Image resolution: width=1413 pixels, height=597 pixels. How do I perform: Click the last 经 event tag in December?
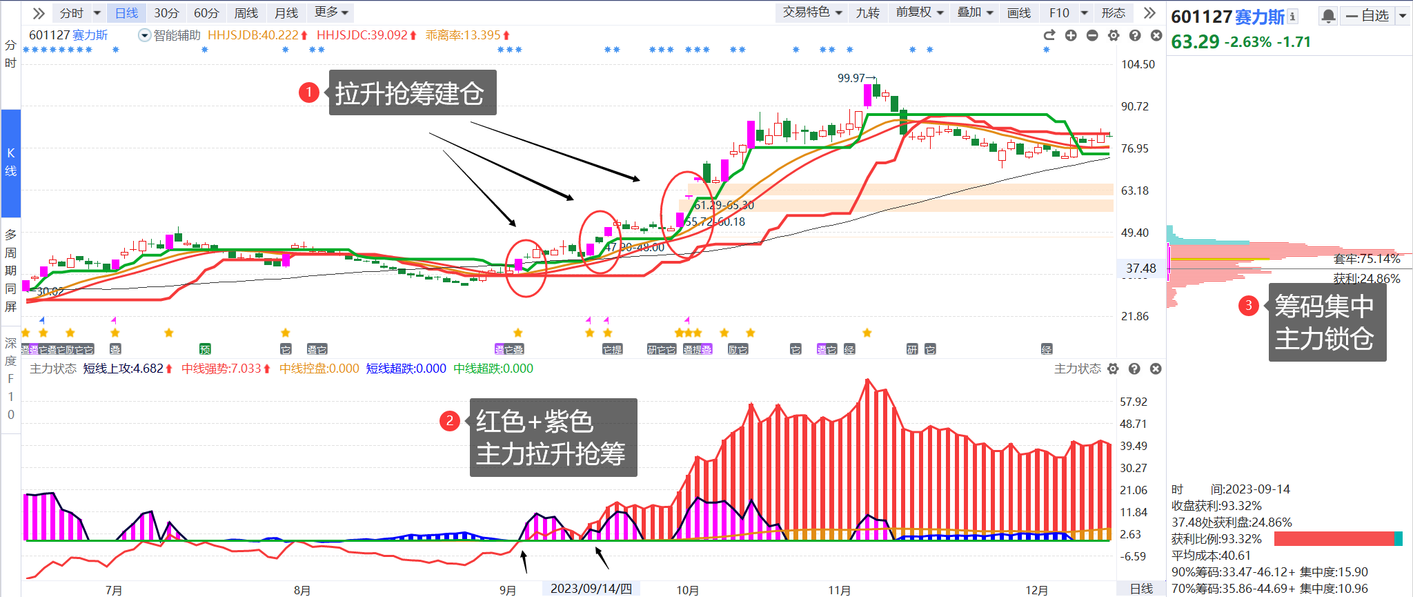[x=1047, y=349]
